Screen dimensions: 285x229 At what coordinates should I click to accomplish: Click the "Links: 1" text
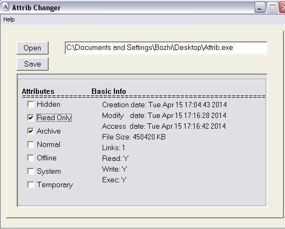coord(113,147)
